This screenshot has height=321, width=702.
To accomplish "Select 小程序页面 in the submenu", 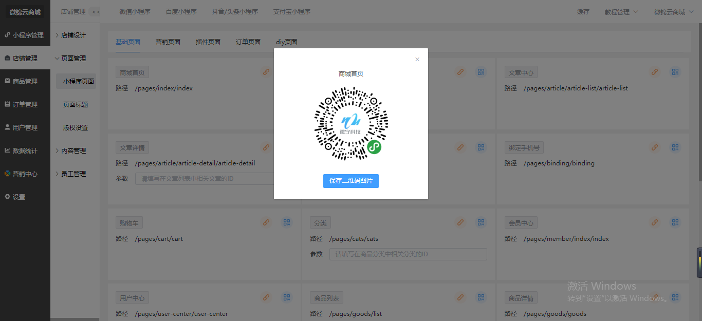I will 76,81.
